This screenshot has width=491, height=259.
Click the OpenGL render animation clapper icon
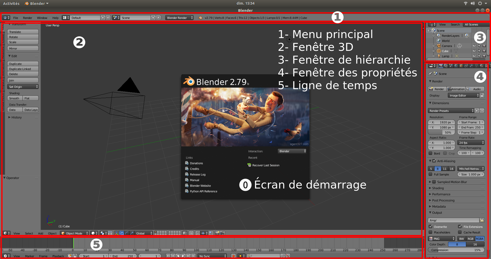(222, 233)
